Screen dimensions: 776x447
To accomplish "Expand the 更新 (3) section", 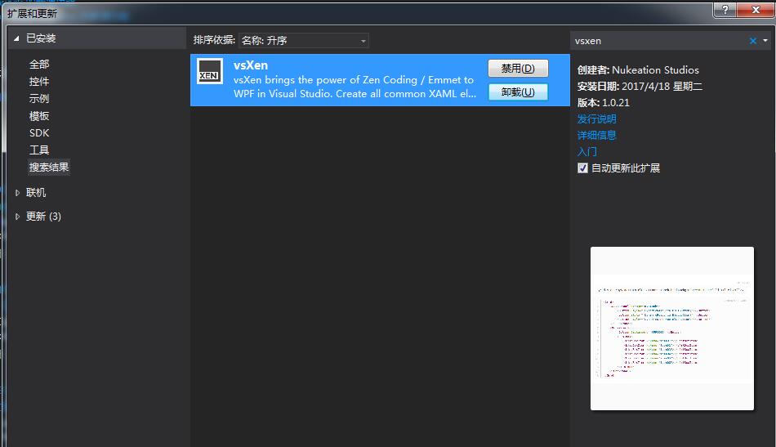I will tap(17, 217).
